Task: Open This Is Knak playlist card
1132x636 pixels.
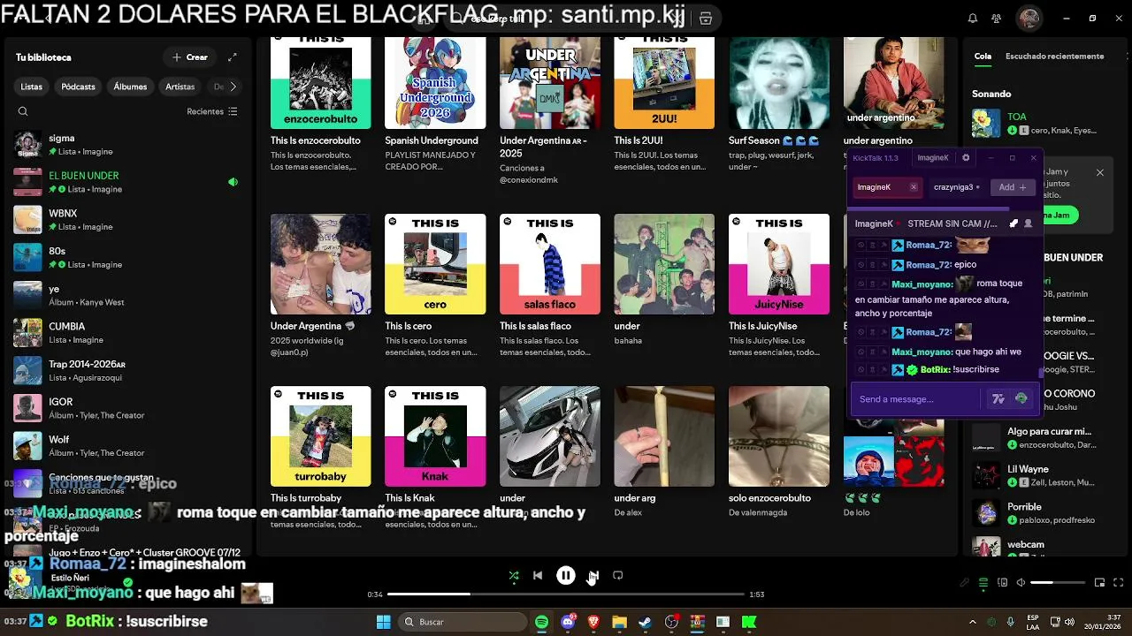Action: point(435,457)
